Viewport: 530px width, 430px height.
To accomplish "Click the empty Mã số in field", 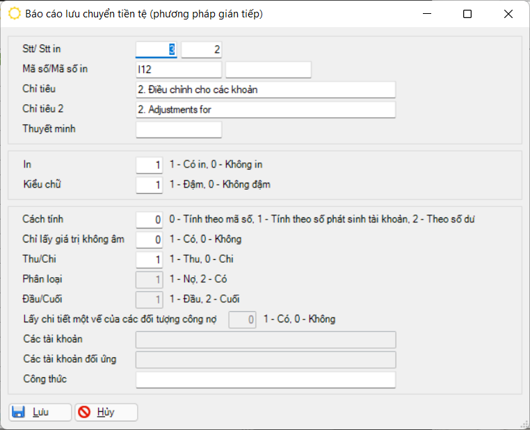I will pyautogui.click(x=268, y=69).
